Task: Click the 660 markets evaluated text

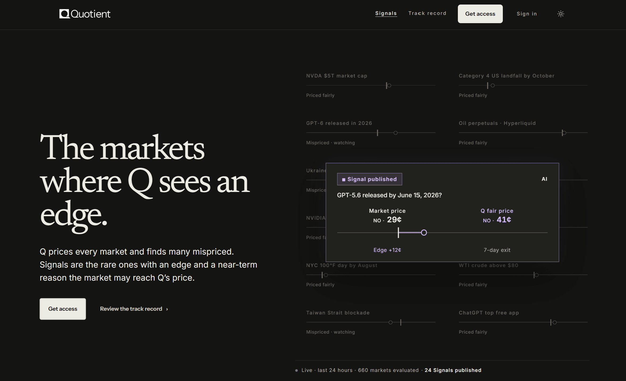Action: pos(388,370)
